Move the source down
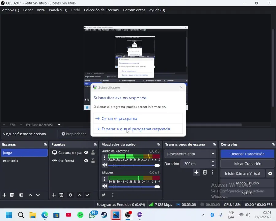 pos(87,195)
